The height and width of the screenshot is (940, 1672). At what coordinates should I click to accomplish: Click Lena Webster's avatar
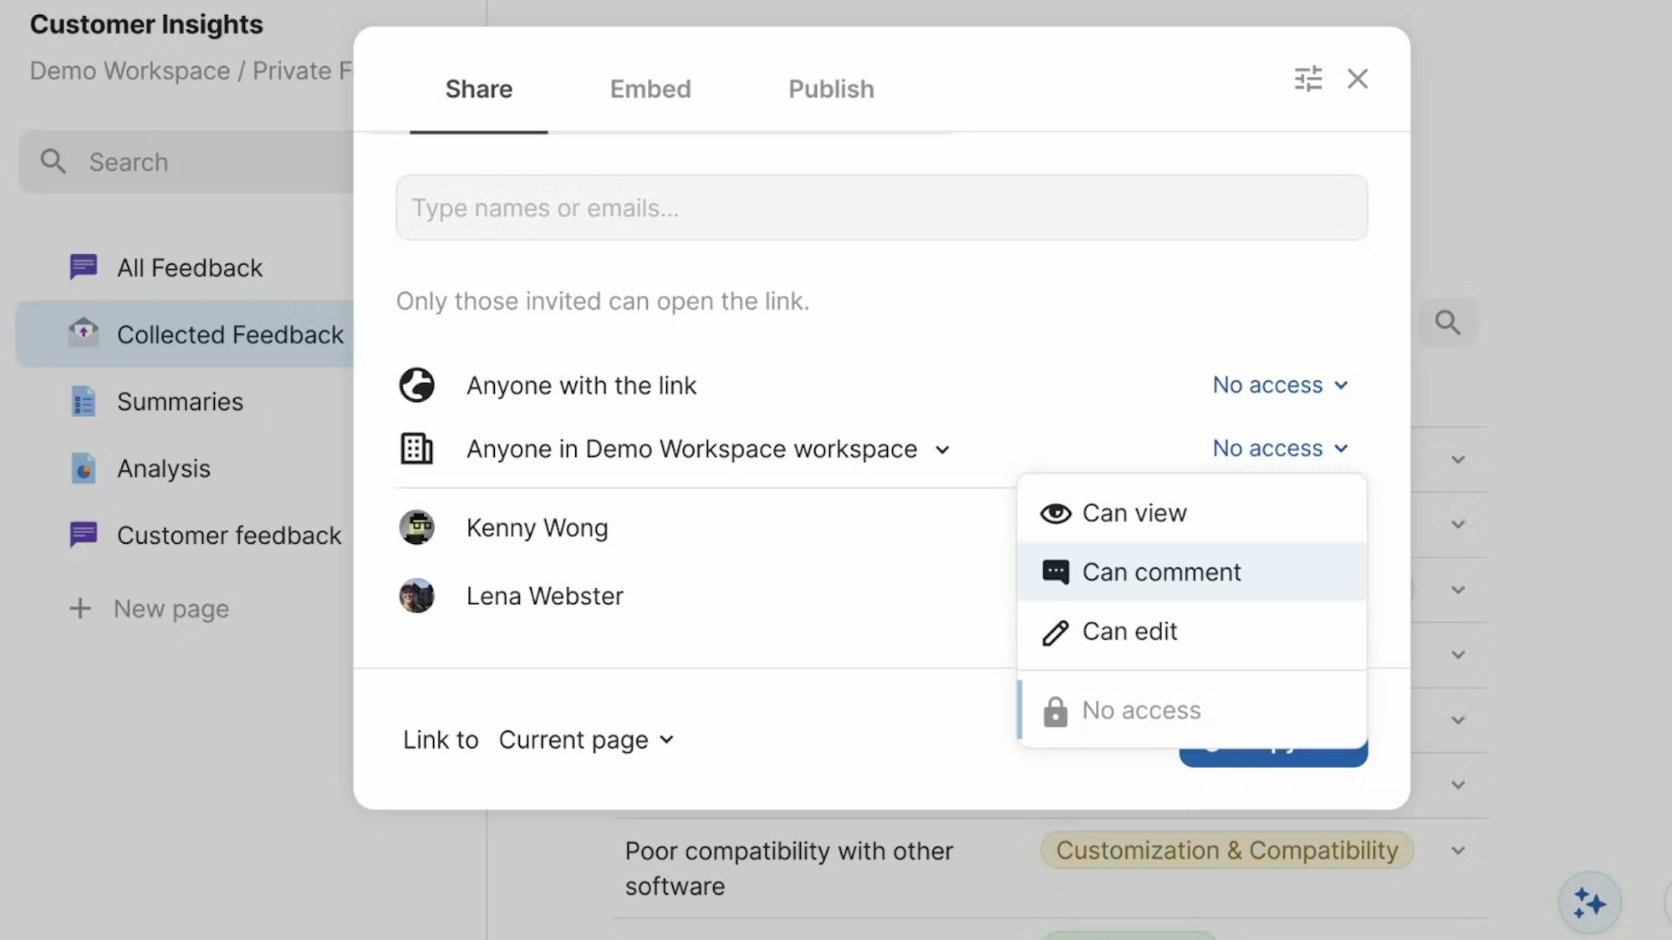[x=416, y=596]
